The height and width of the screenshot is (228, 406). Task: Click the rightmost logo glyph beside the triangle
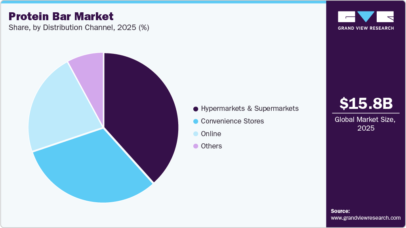(385, 17)
